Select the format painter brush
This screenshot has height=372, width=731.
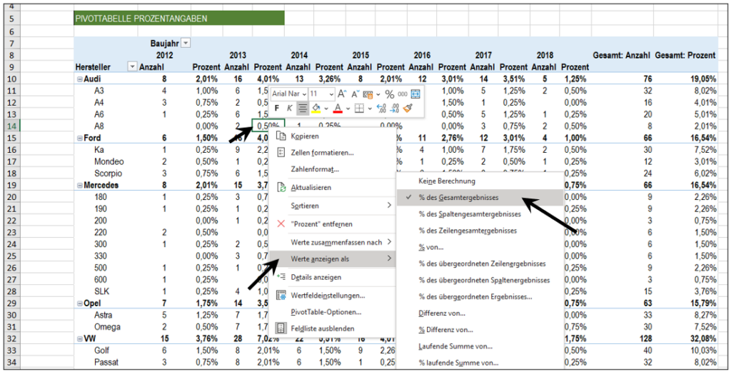pos(408,109)
